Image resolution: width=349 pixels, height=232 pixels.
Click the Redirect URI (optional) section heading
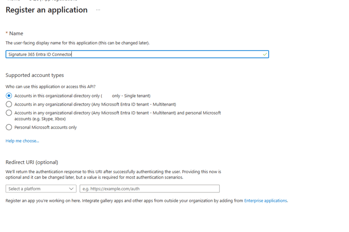[32, 162]
